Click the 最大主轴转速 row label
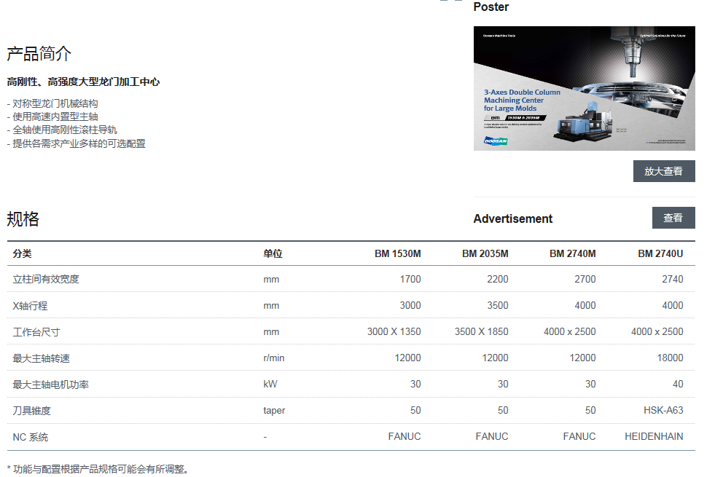Image resolution: width=723 pixels, height=477 pixels. click(42, 358)
